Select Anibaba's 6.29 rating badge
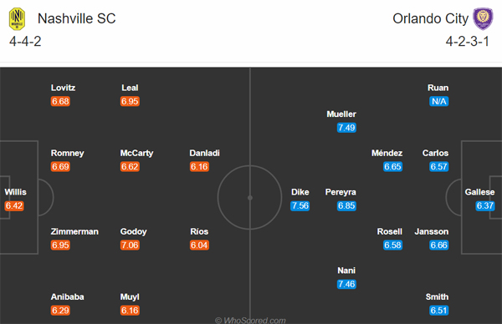The width and height of the screenshot is (502, 324). pyautogui.click(x=60, y=310)
